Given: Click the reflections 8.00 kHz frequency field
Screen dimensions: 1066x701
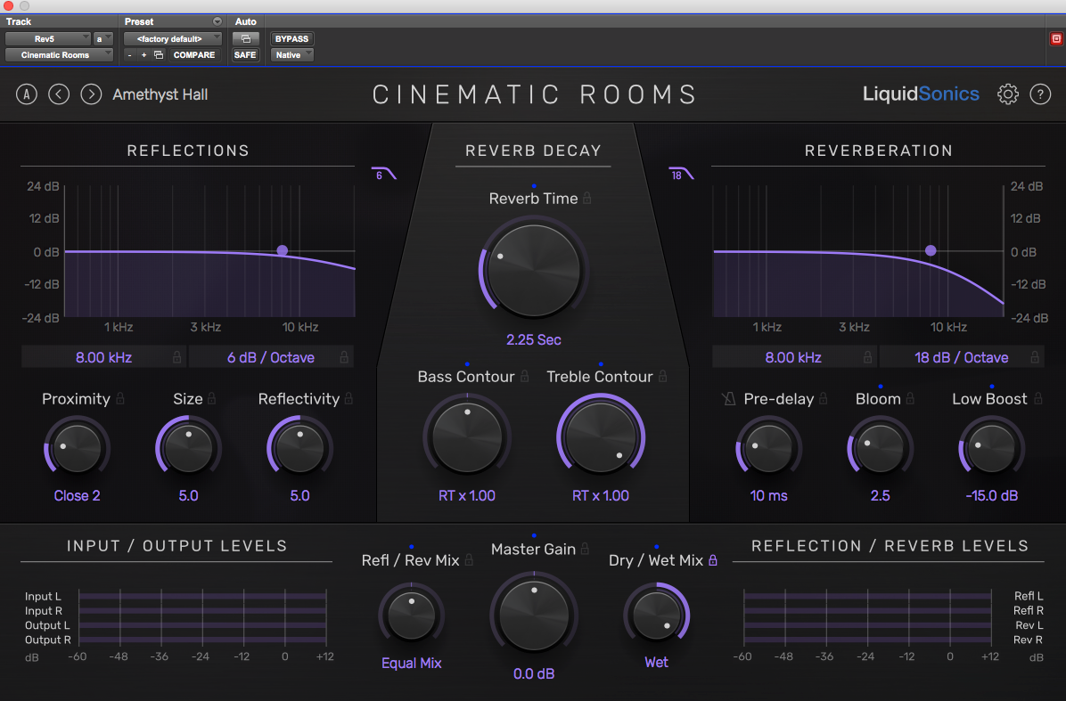Looking at the screenshot, I should click(103, 357).
